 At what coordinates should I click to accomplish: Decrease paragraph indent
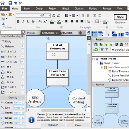(x=88, y=16)
